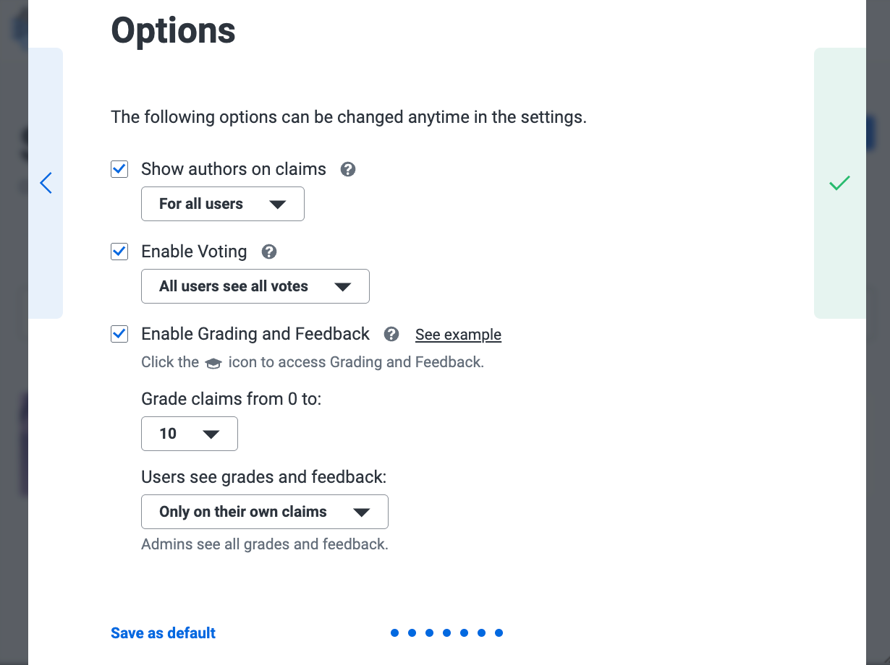Open the All users see all votes dropdown
890x665 pixels.
coord(255,286)
